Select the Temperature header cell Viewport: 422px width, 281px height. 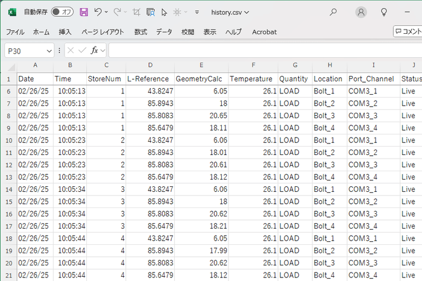click(x=251, y=79)
